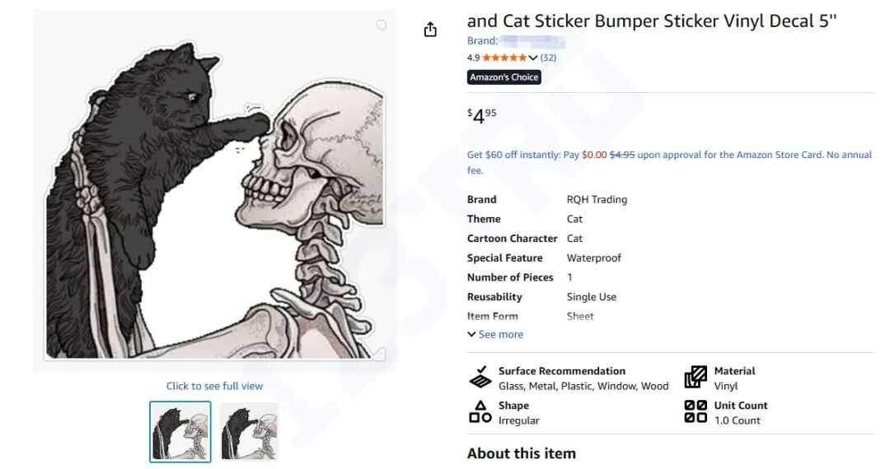Viewport: 890px width, 469px height.
Task: Toggle the wish list heart on product image
Action: coord(381,26)
